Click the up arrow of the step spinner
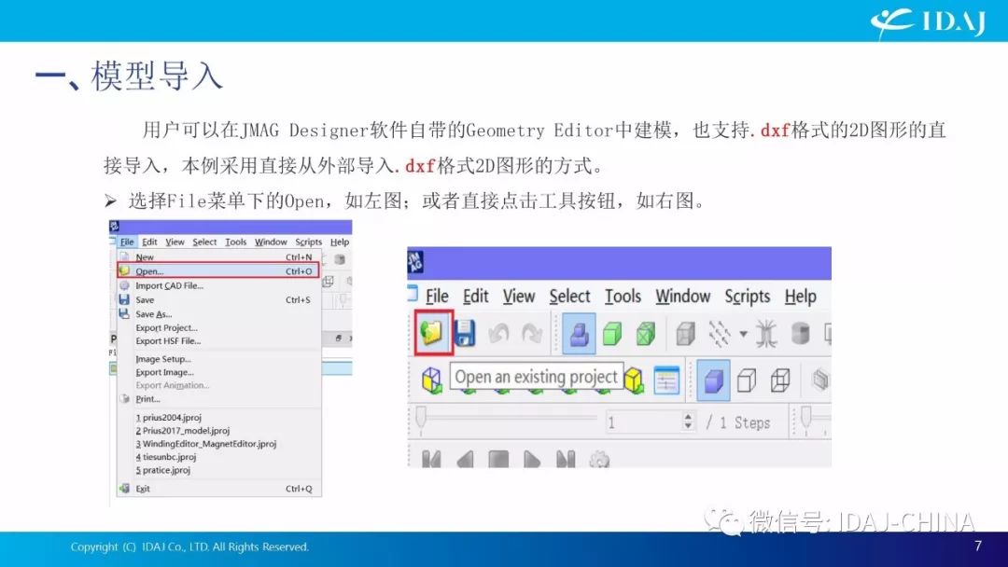The image size is (1008, 567). coord(689,417)
